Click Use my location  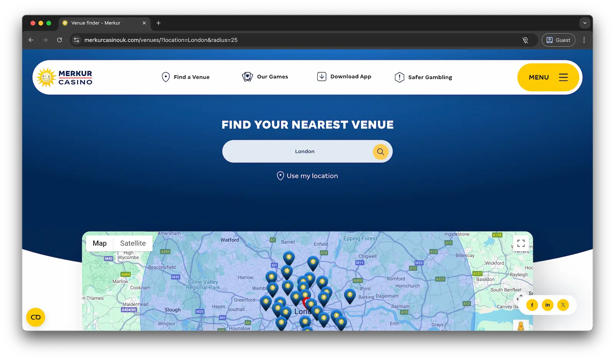click(x=307, y=176)
